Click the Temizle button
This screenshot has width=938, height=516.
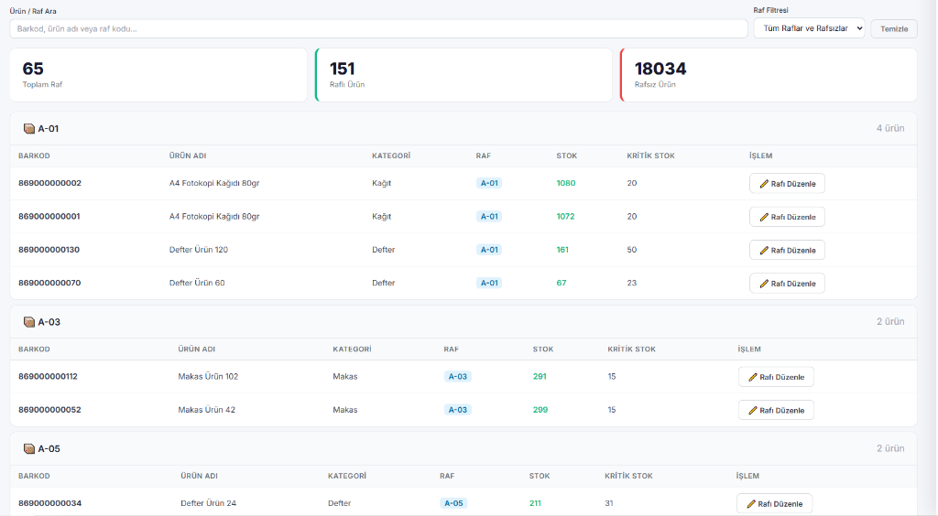click(894, 28)
